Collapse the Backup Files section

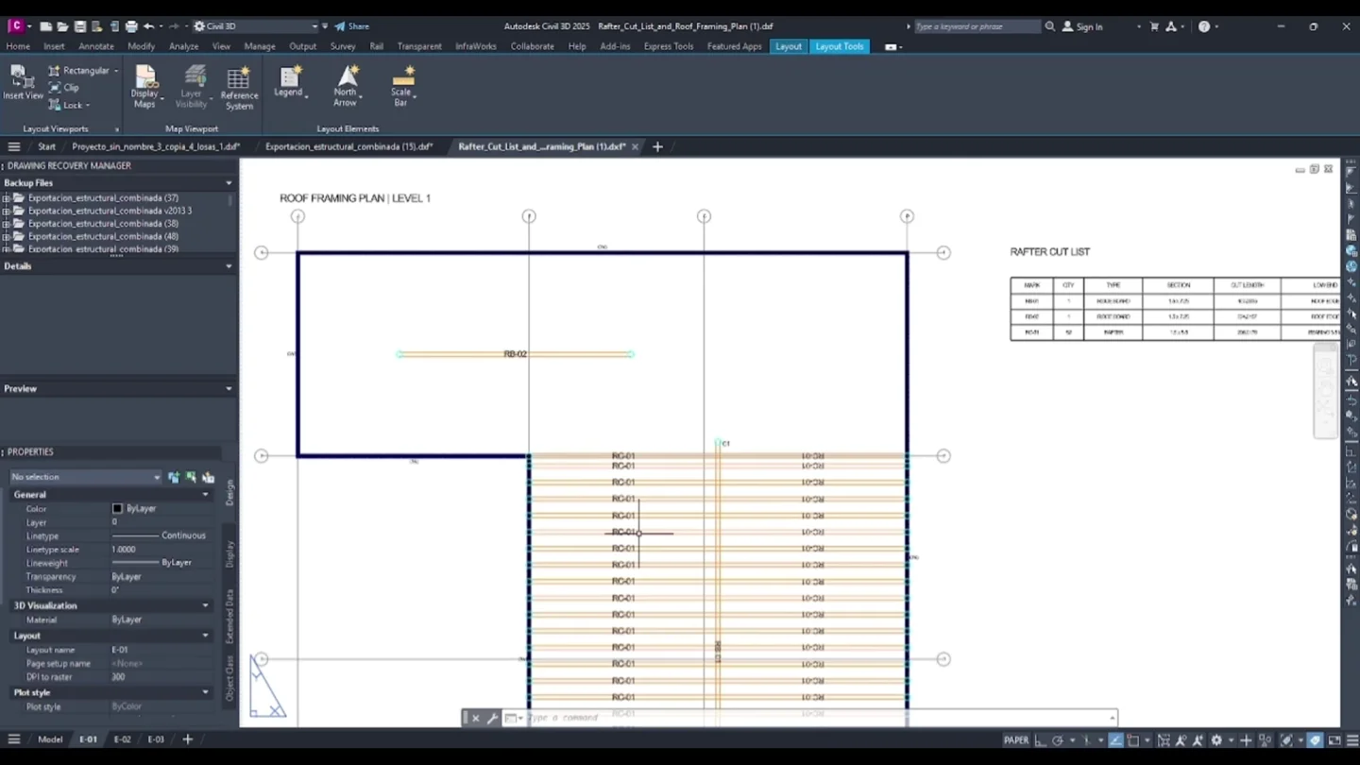[x=229, y=183]
